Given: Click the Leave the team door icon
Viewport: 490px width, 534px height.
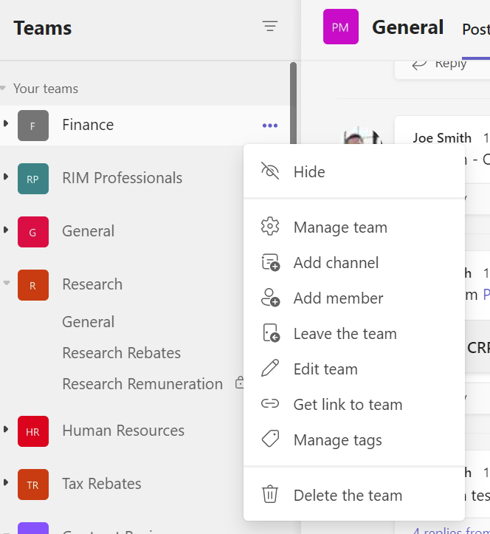Looking at the screenshot, I should [x=272, y=332].
